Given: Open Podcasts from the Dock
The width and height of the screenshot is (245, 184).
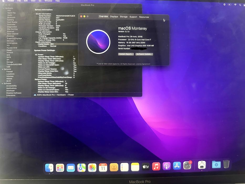Looking at the screenshot, I should 166,166.
